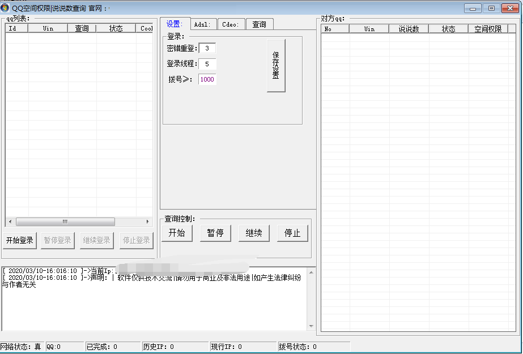Click the qq列表: group label

tap(18, 18)
